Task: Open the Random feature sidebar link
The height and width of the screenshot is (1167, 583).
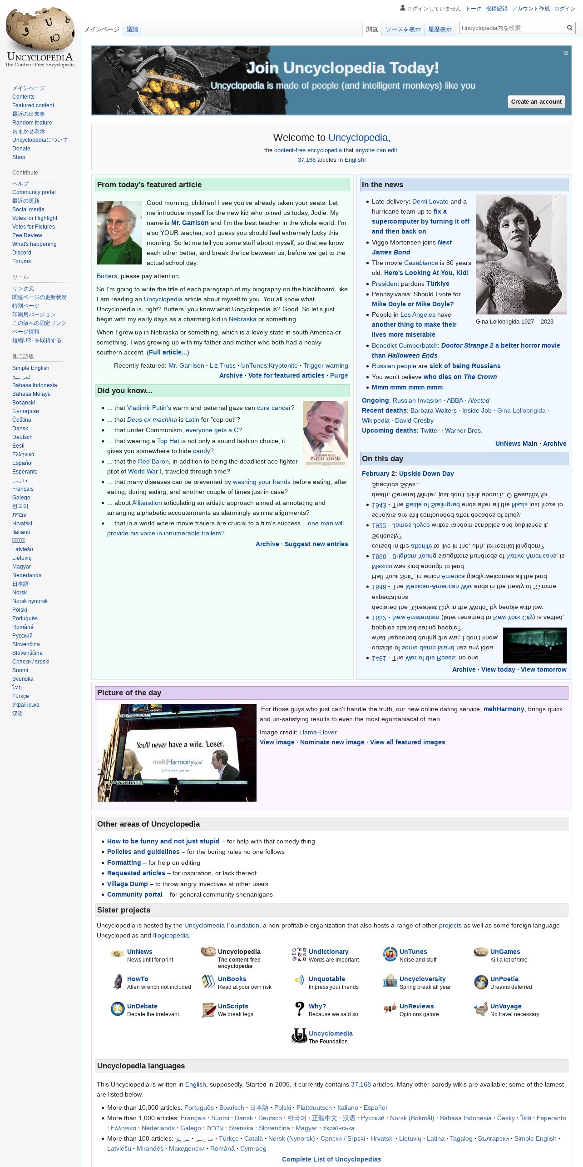Action: (32, 123)
